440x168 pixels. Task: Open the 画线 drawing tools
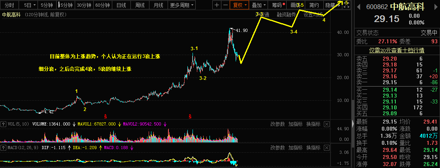coord(296,5)
